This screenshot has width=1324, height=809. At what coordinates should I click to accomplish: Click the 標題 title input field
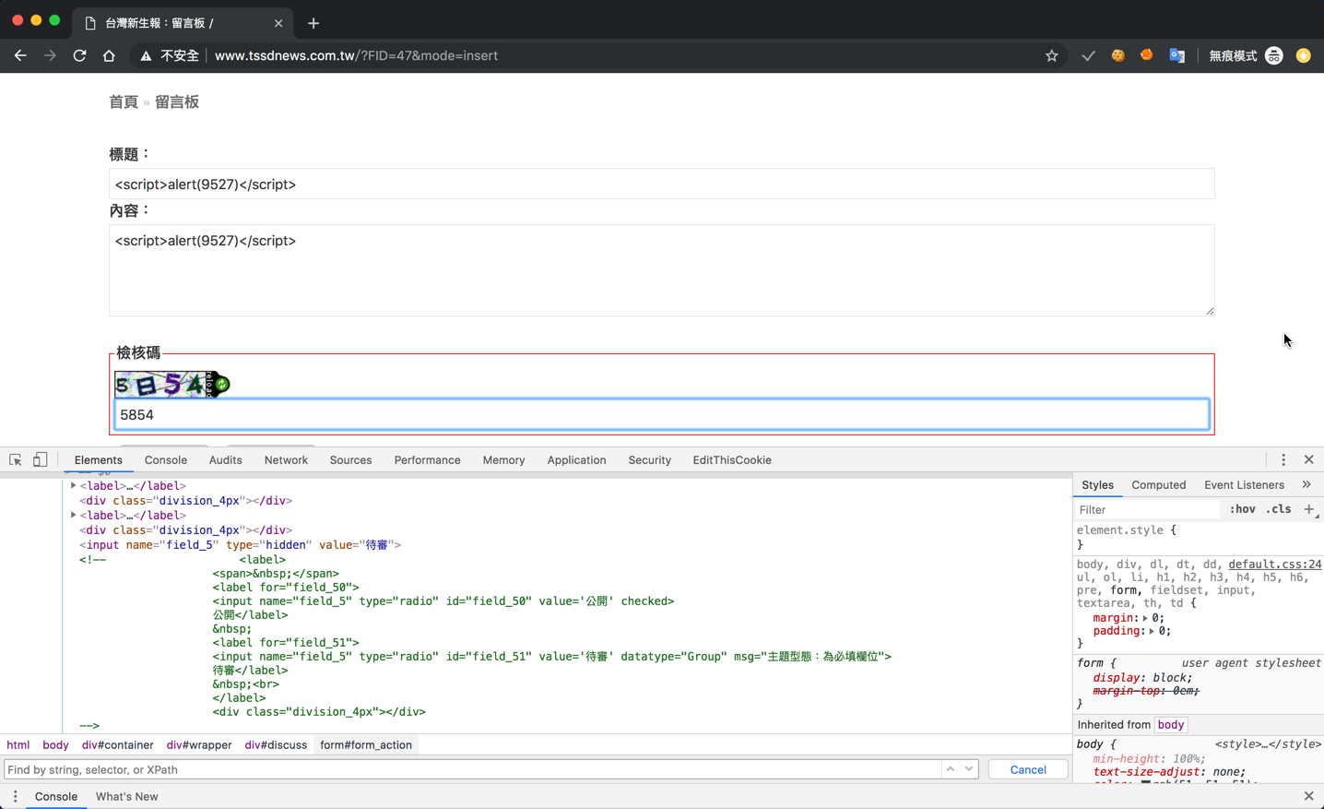(661, 184)
